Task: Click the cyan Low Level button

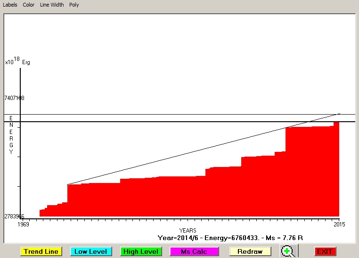Action: 90,251
